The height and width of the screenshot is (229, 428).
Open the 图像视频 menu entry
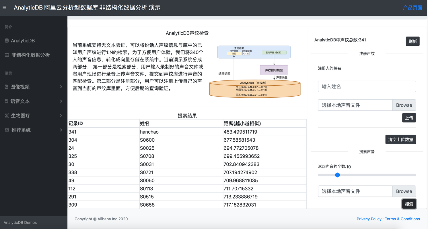34,87
